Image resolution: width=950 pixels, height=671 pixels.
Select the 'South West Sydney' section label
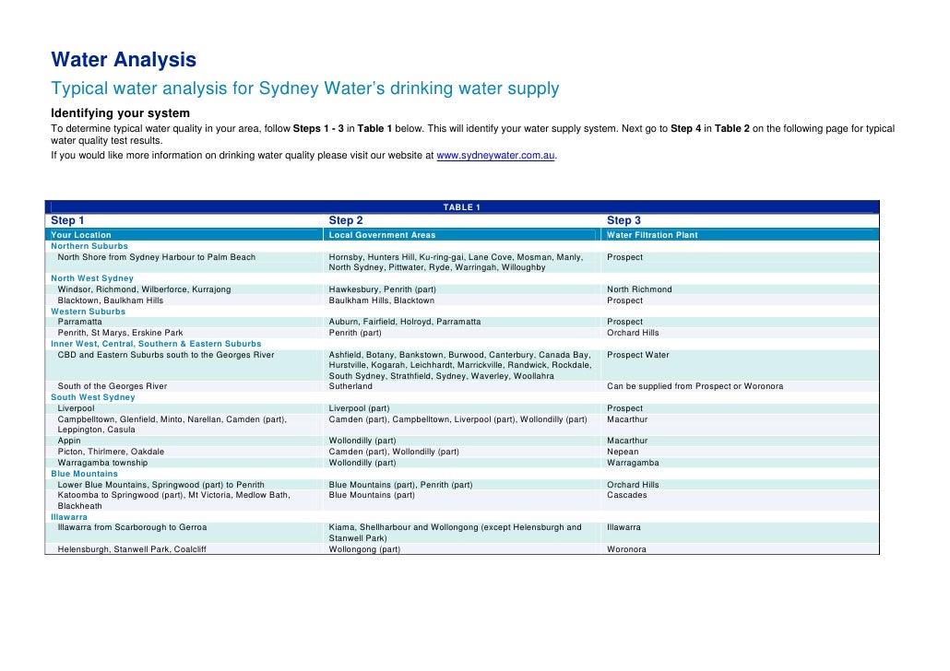[93, 397]
